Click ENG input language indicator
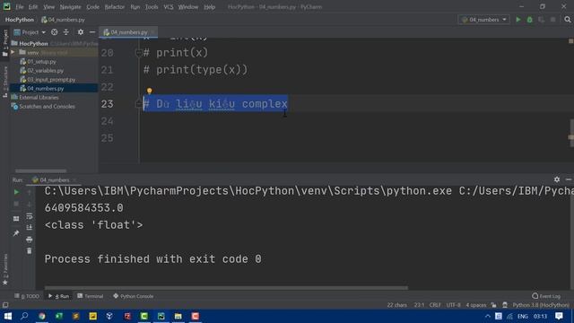The height and width of the screenshot is (323, 574). click(x=523, y=316)
